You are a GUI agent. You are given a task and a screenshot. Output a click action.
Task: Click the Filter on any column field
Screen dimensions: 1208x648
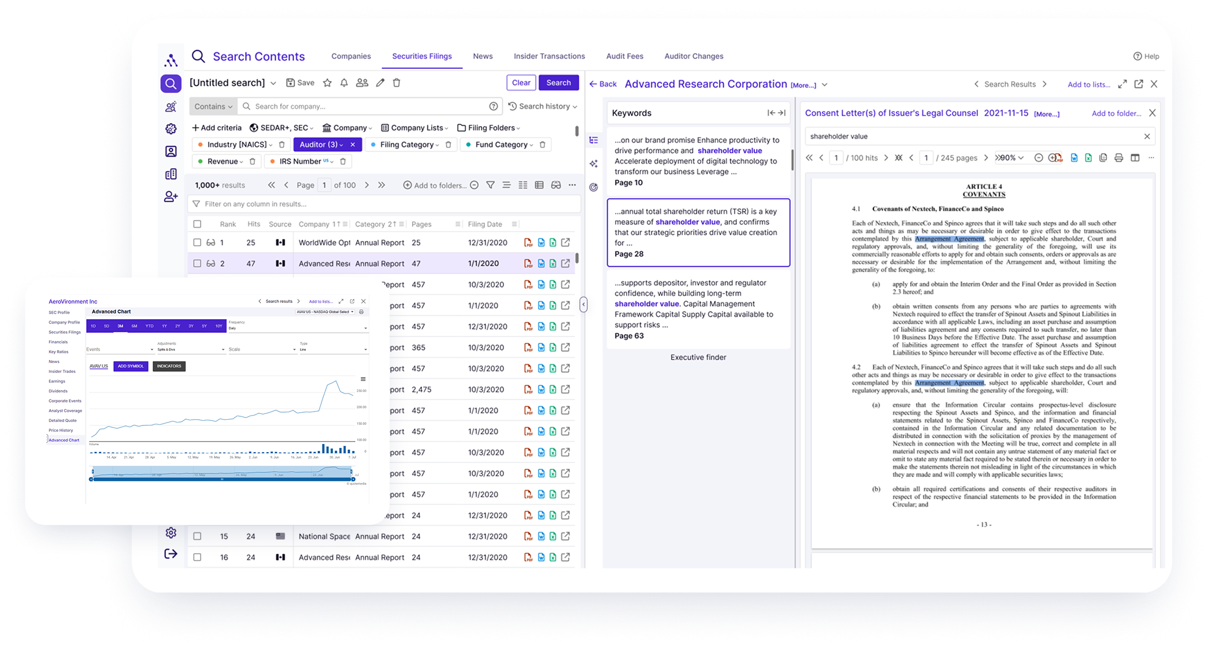pos(384,204)
